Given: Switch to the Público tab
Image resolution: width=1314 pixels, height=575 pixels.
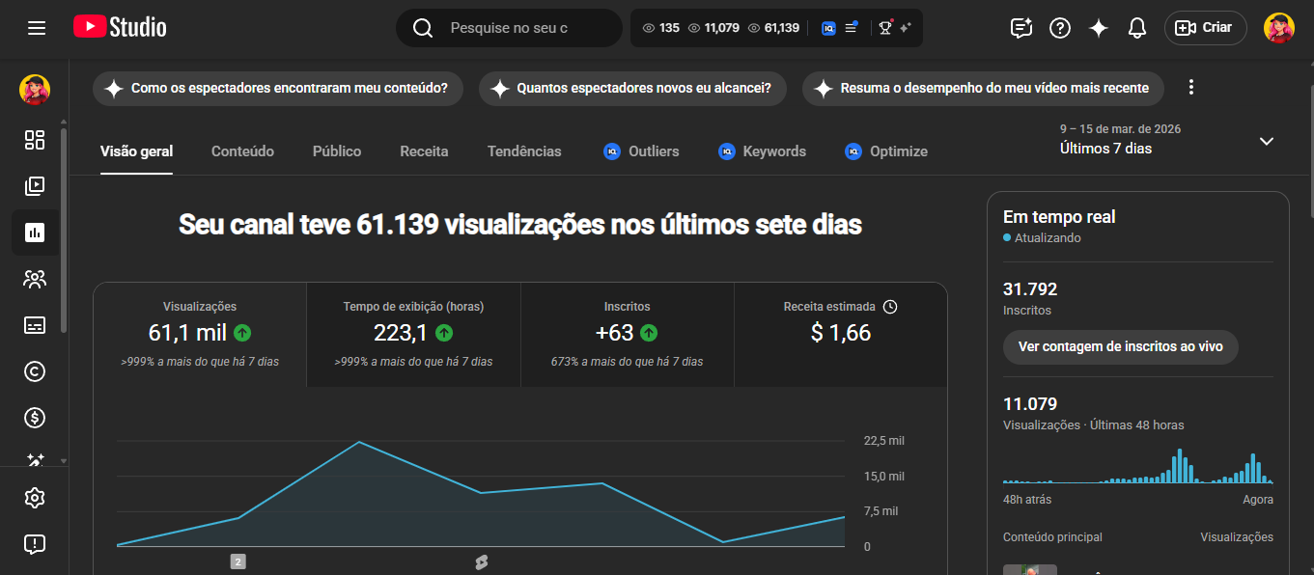Looking at the screenshot, I should (337, 151).
